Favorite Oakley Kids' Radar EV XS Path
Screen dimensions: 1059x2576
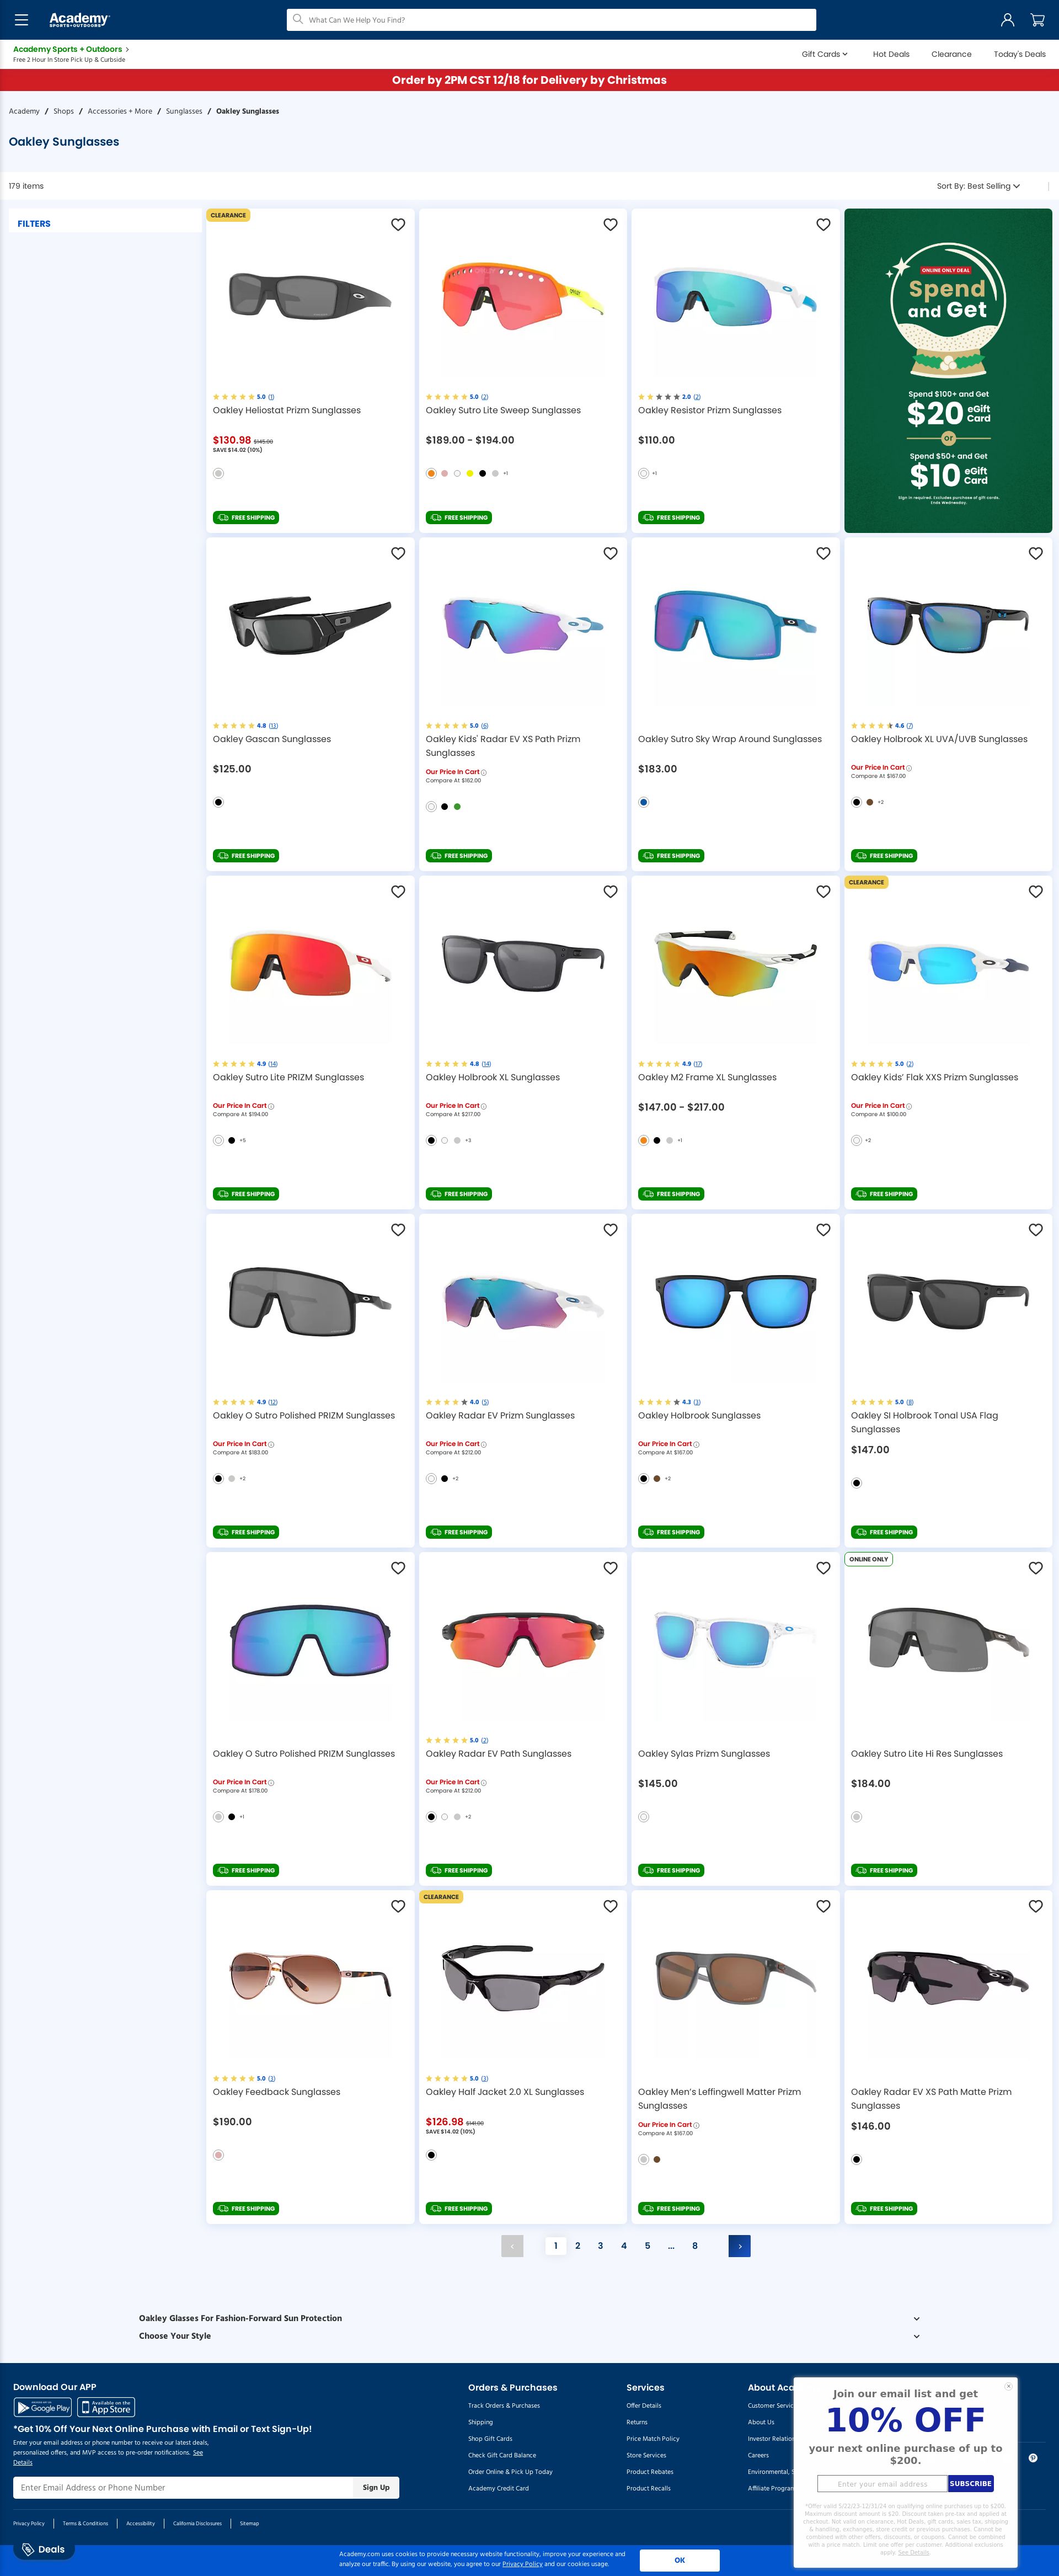point(610,553)
